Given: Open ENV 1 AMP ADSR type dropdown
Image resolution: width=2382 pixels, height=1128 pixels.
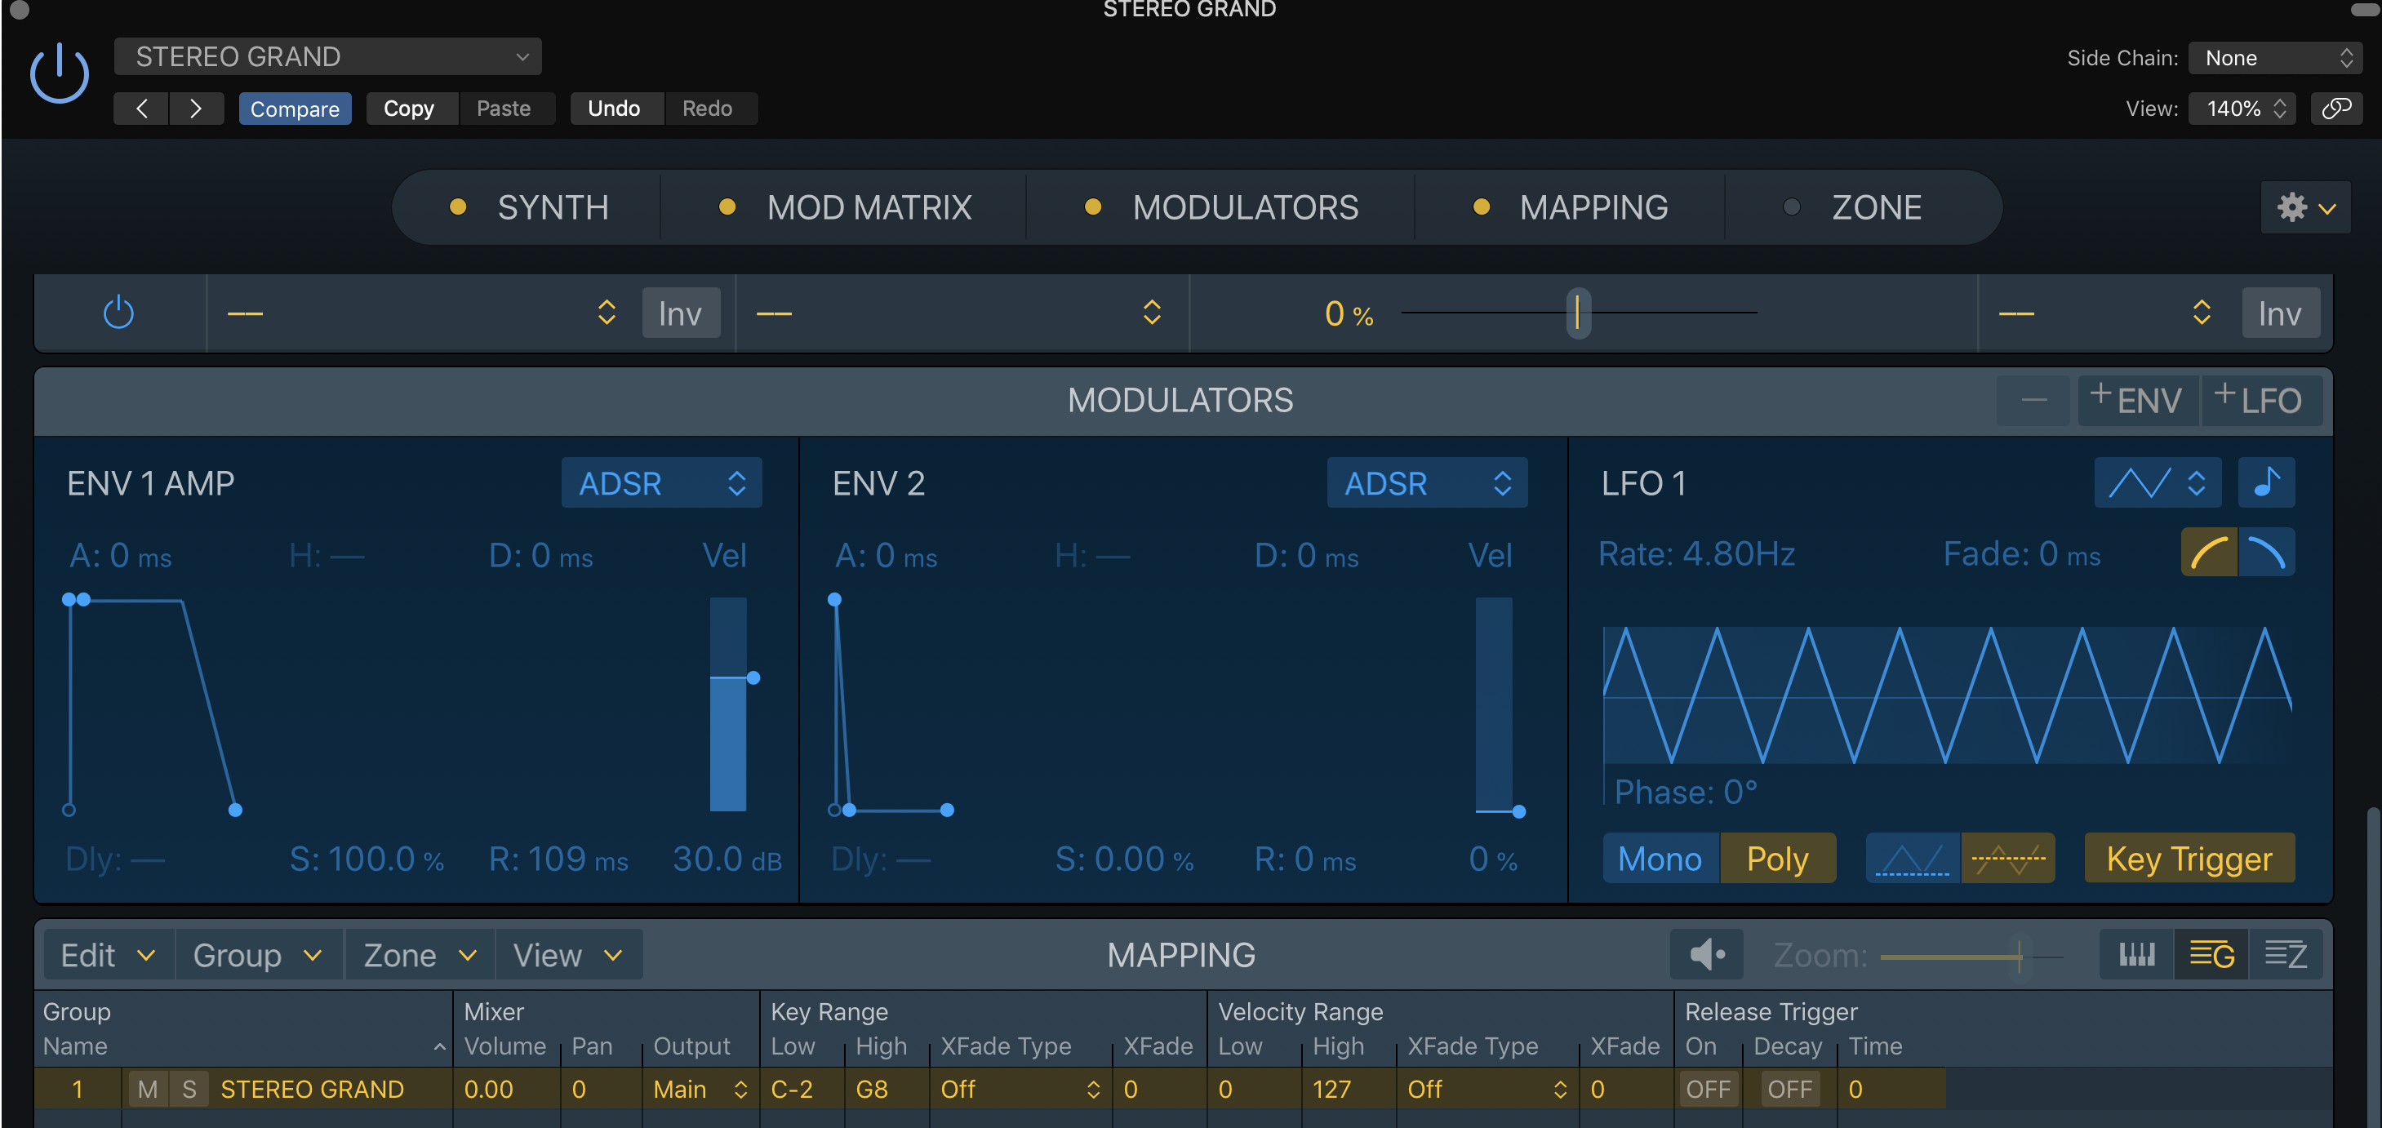Looking at the screenshot, I should tap(661, 482).
